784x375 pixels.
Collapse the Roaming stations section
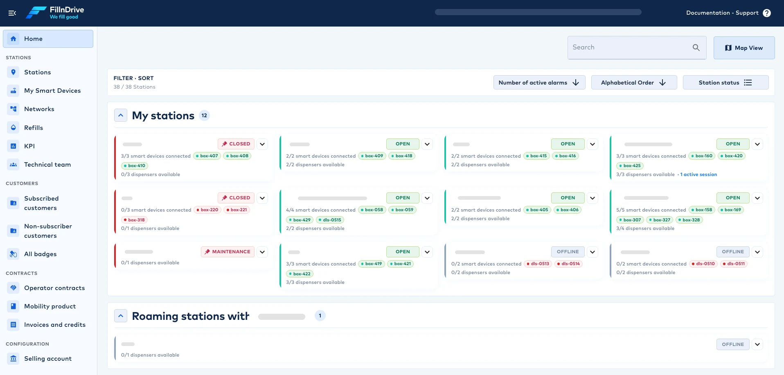(121, 316)
